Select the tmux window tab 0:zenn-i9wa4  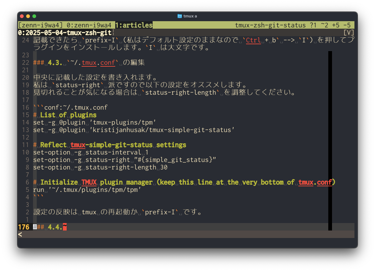pyautogui.click(x=89, y=25)
